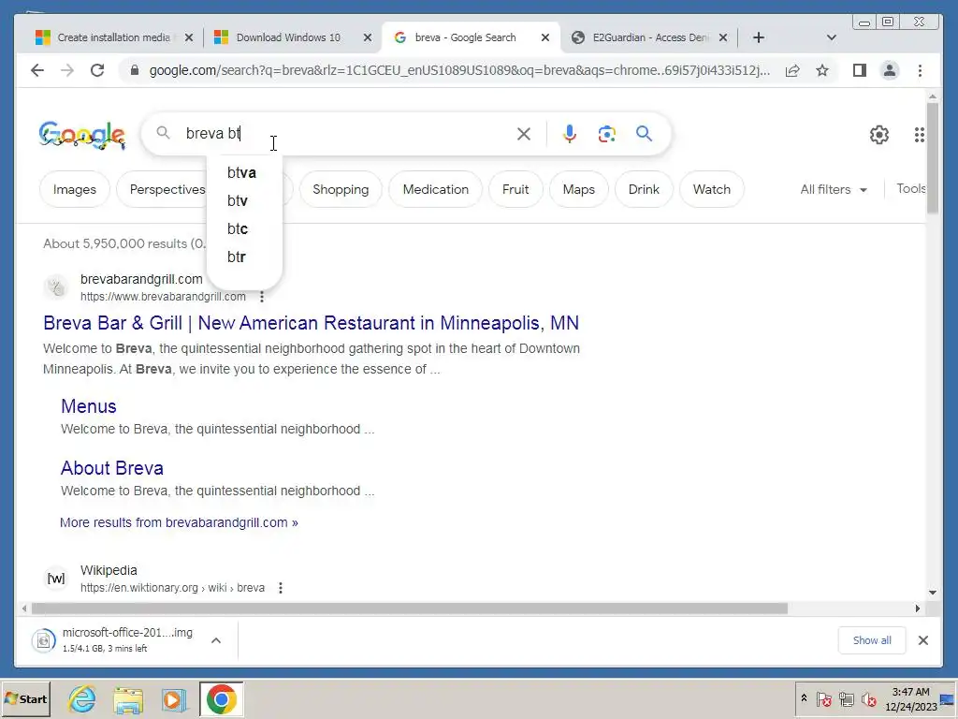
Task: Click Show all downloads
Action: [x=872, y=640]
